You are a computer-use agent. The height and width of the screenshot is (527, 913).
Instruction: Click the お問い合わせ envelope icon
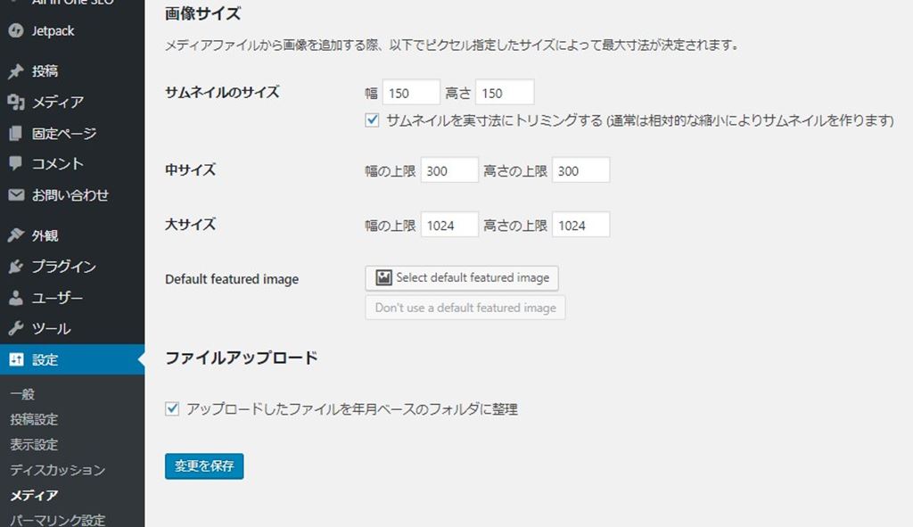point(15,195)
